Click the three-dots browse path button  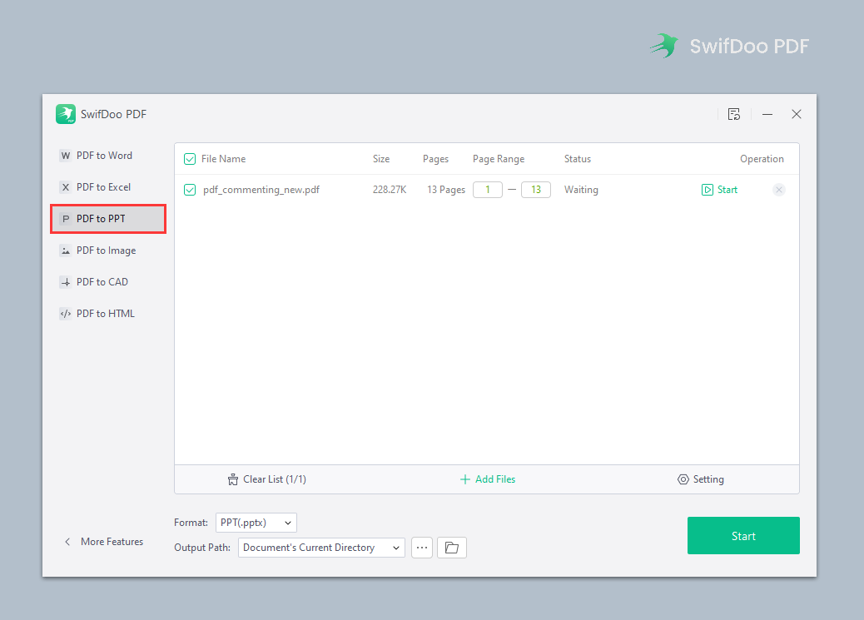coord(422,548)
